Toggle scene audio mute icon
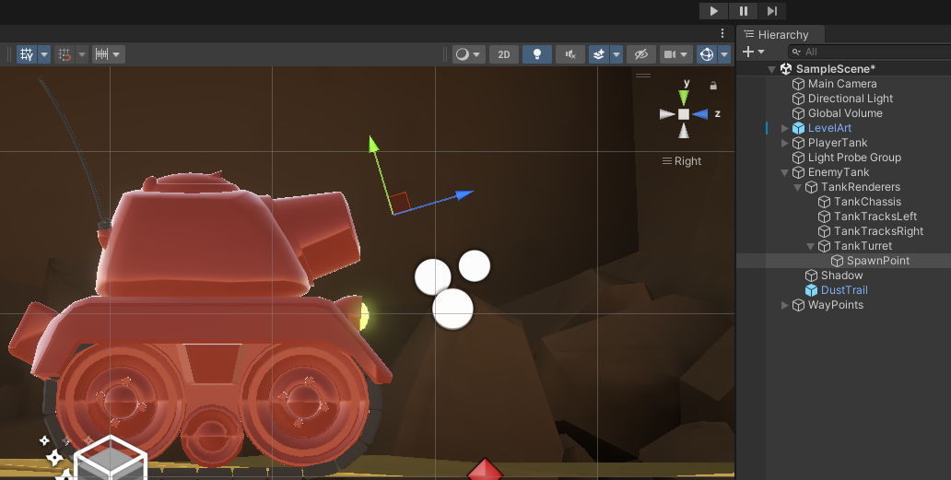The height and width of the screenshot is (480, 951). pyautogui.click(x=570, y=54)
